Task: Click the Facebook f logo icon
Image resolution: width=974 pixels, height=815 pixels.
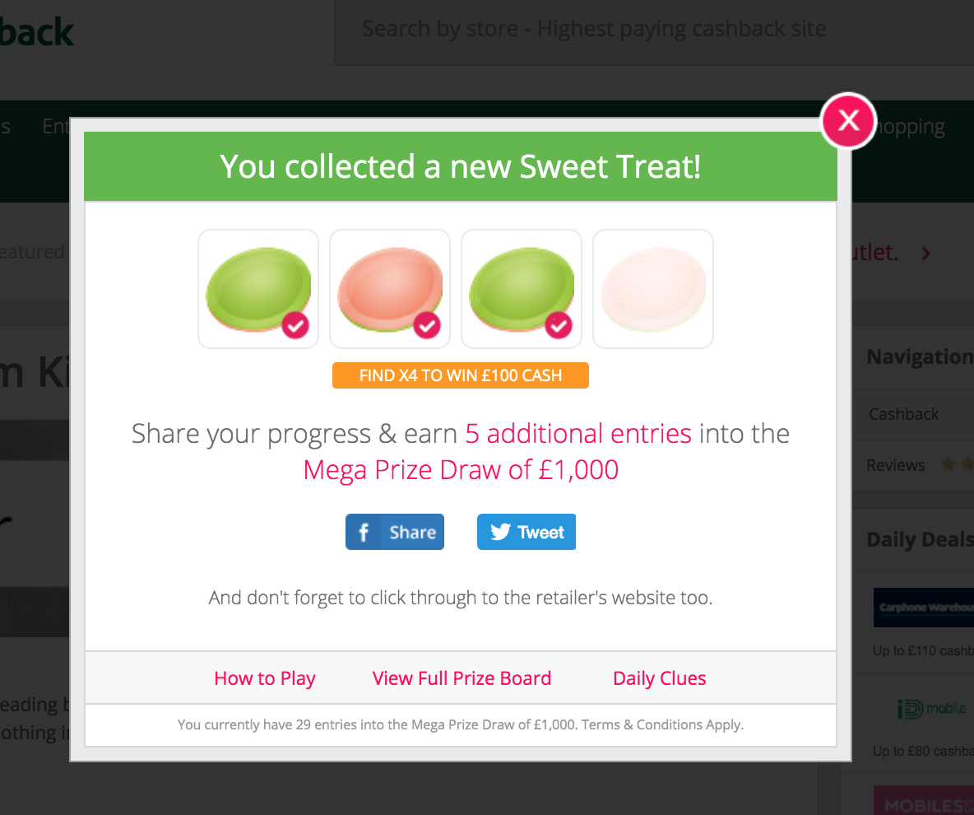Action: coord(364,532)
